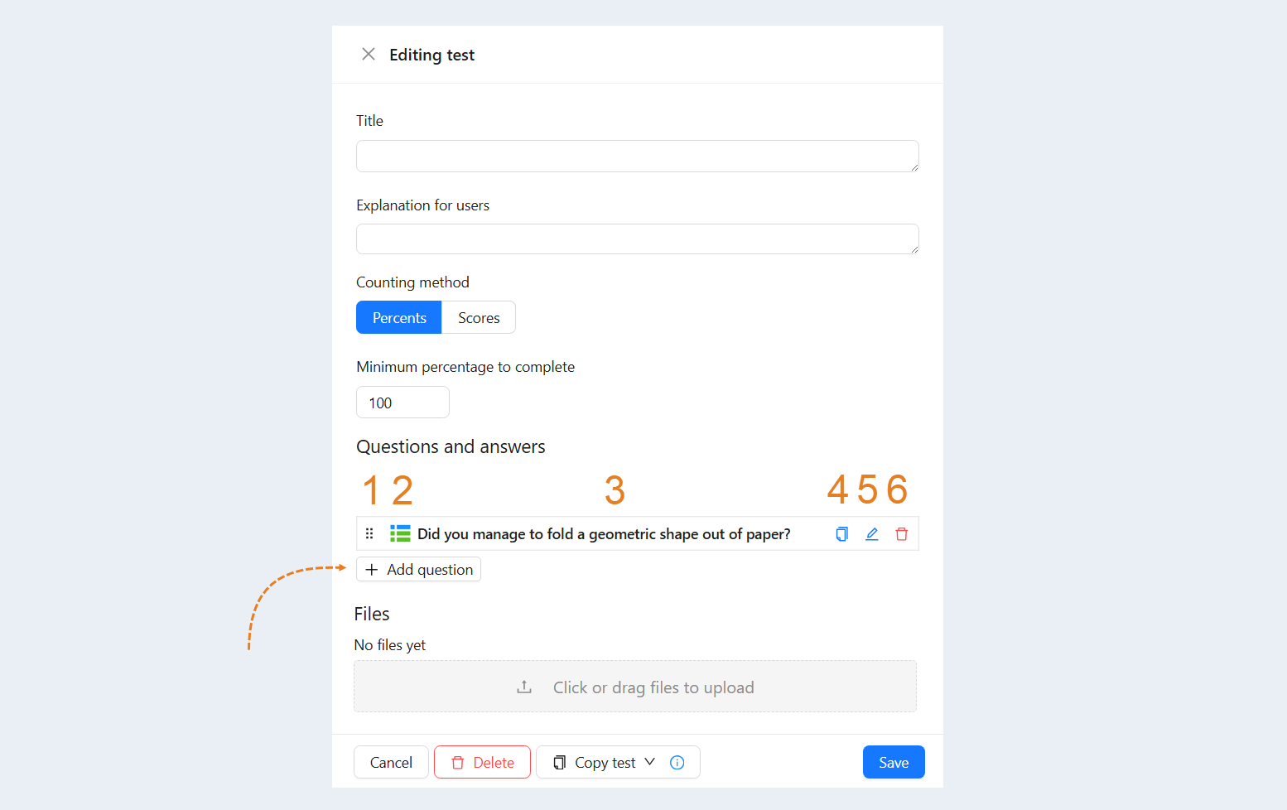The image size is (1287, 810).
Task: Close the Editing test dialog with X
Action: (x=369, y=54)
